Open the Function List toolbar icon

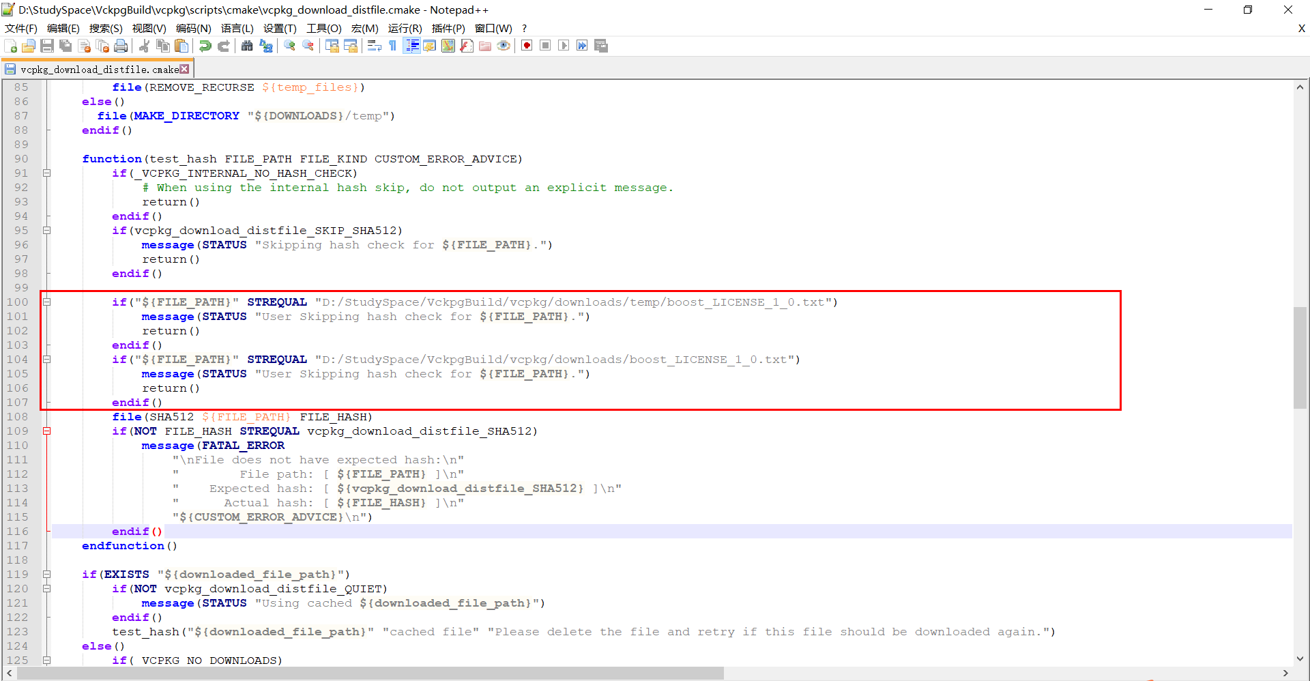tap(467, 46)
